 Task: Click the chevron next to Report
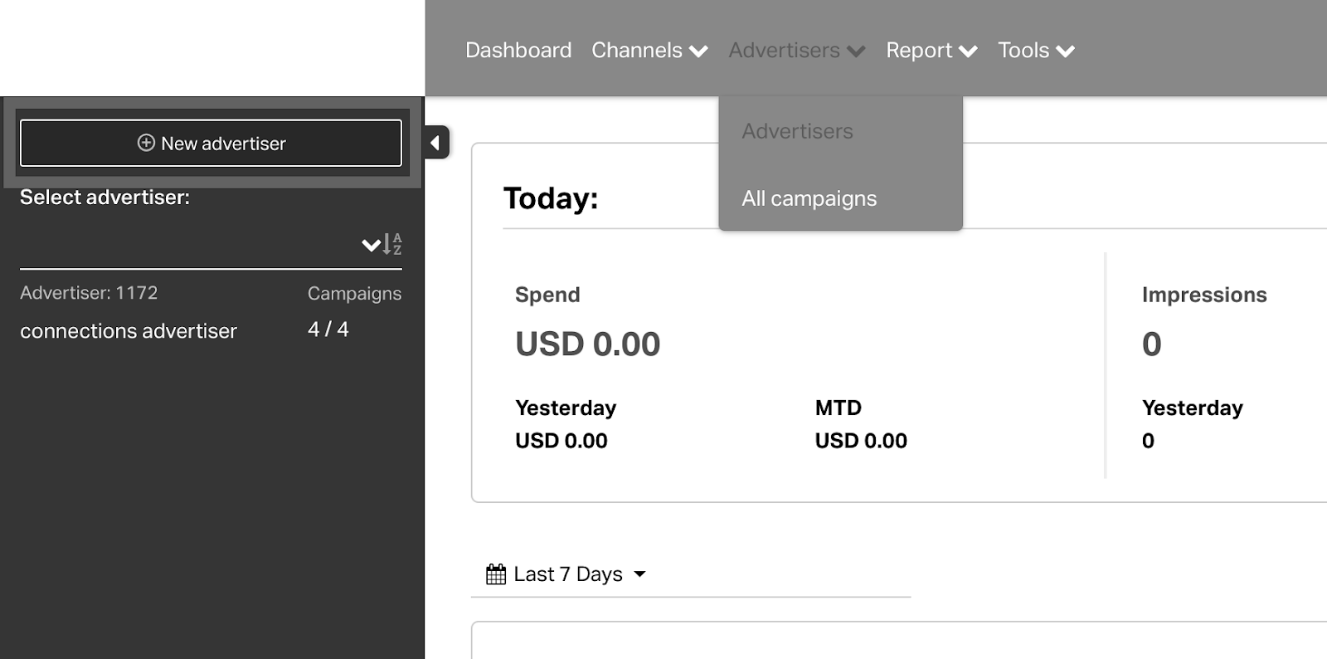(967, 51)
